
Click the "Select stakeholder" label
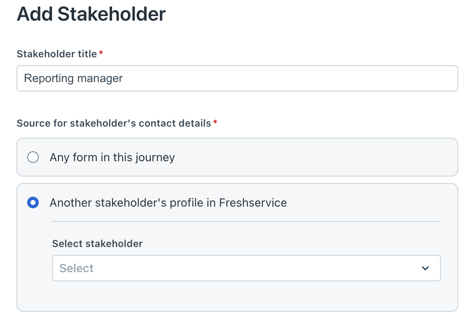[97, 244]
